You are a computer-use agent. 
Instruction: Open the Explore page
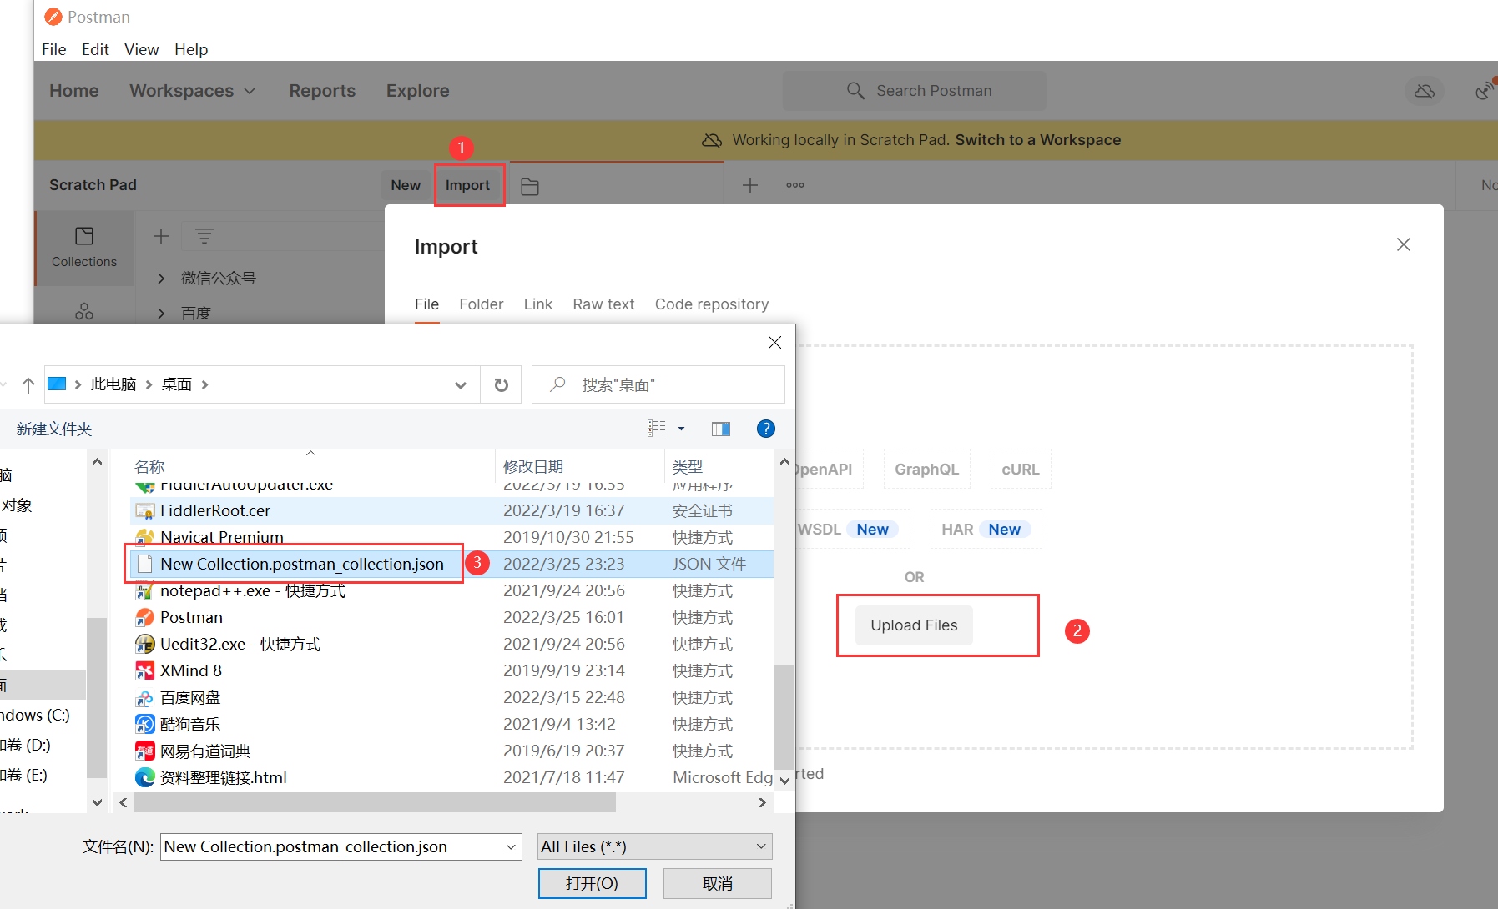coord(417,90)
